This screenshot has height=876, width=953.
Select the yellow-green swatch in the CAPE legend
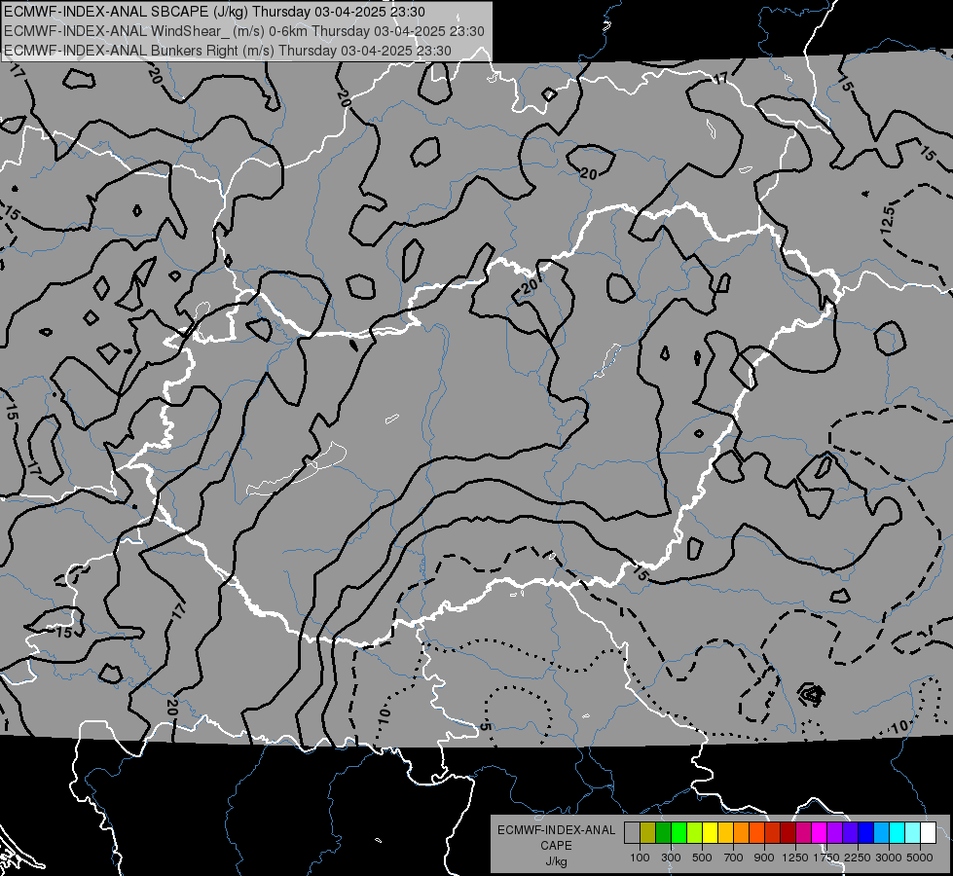695,833
